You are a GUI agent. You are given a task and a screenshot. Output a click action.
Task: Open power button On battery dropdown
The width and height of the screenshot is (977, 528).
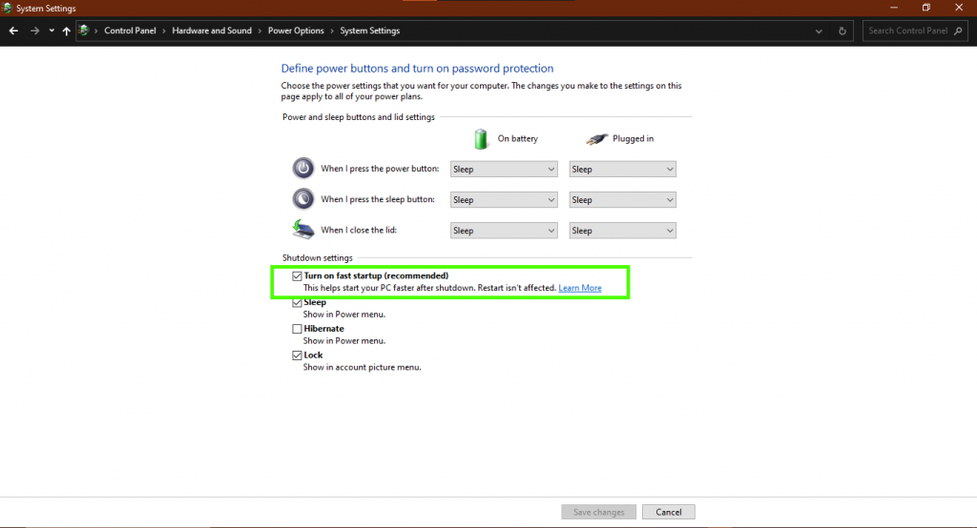[504, 170]
